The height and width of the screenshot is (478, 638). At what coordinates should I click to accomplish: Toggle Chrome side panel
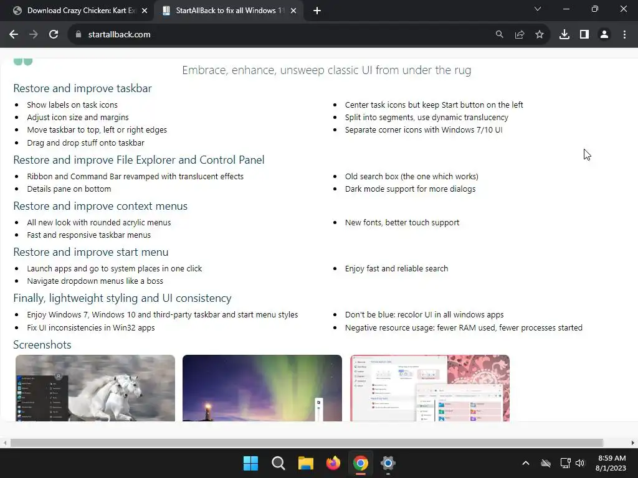coord(584,35)
